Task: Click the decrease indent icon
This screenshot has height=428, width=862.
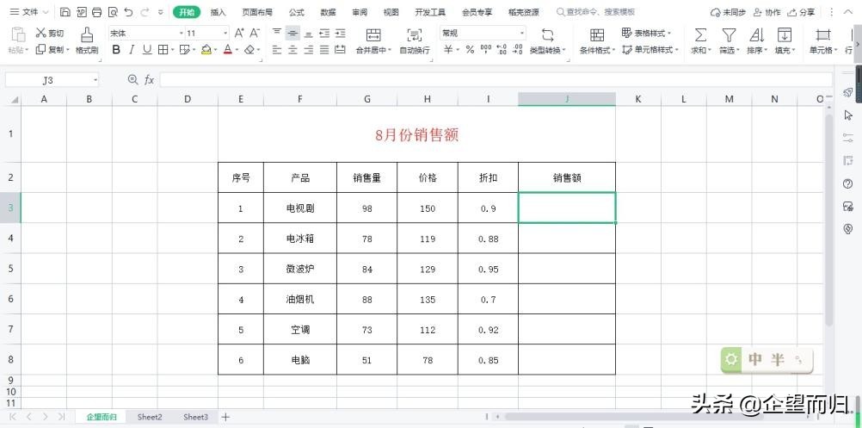Action: pyautogui.click(x=325, y=33)
